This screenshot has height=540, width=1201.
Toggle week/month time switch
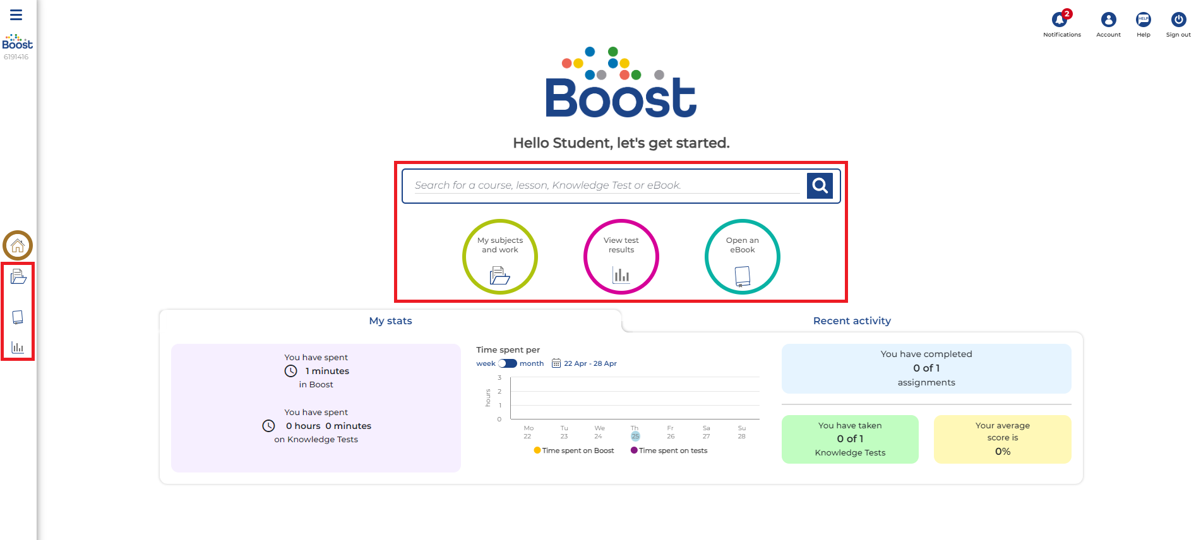tap(507, 363)
